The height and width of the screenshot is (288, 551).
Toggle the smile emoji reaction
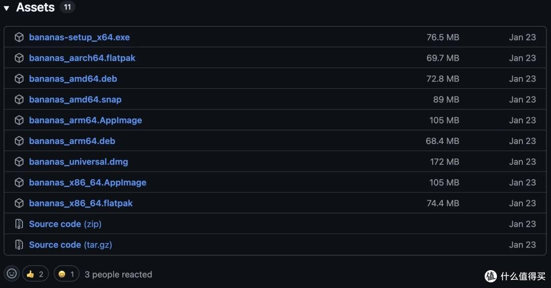coord(66,274)
